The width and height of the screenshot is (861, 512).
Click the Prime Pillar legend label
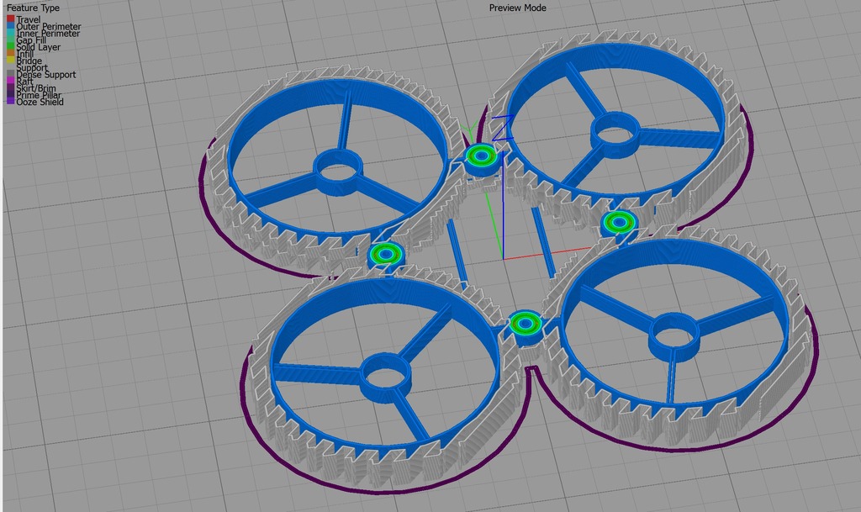point(39,95)
